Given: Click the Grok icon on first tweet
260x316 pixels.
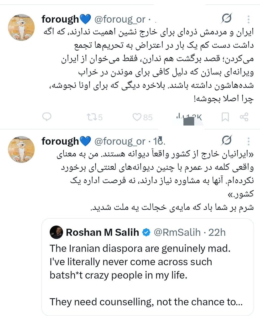Looking at the screenshot, I should 226,19.
